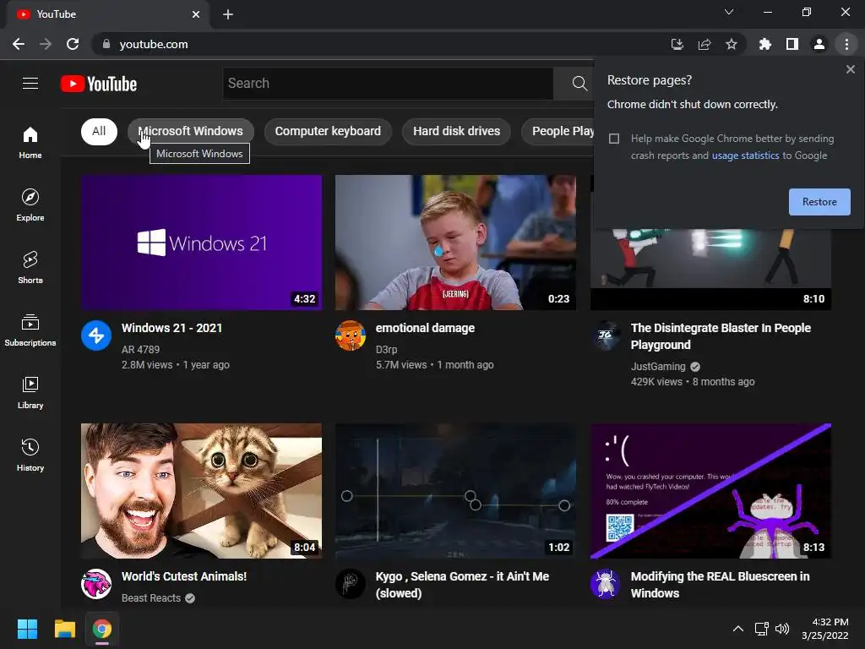This screenshot has height=649, width=865.
Task: Open Windows Start menu
Action: [27, 629]
